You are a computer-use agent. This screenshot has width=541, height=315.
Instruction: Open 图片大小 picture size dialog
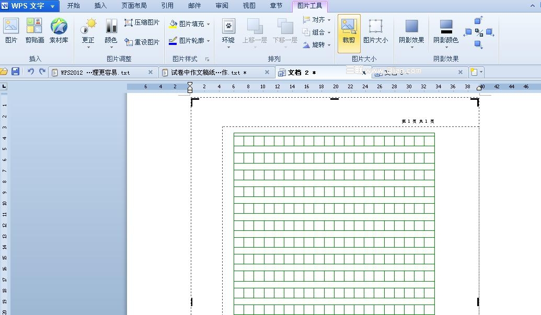(375, 31)
